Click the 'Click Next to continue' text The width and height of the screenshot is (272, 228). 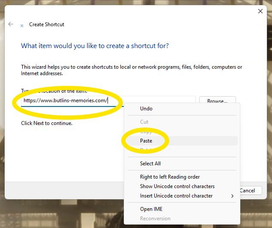point(47,123)
